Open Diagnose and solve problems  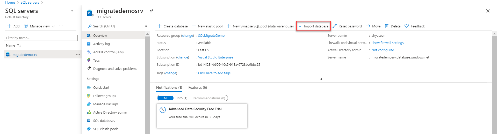[115, 69]
